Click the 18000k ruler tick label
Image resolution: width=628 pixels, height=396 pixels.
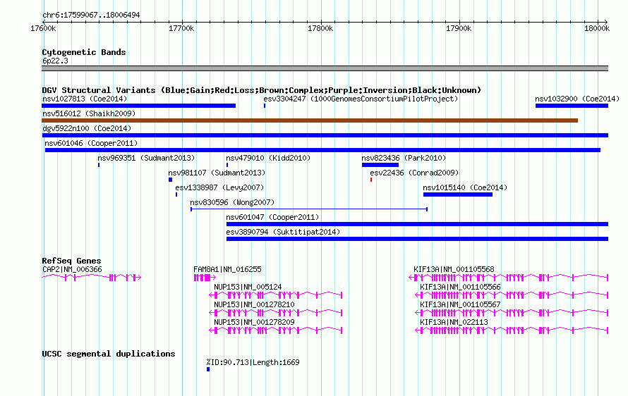pyautogui.click(x=597, y=28)
